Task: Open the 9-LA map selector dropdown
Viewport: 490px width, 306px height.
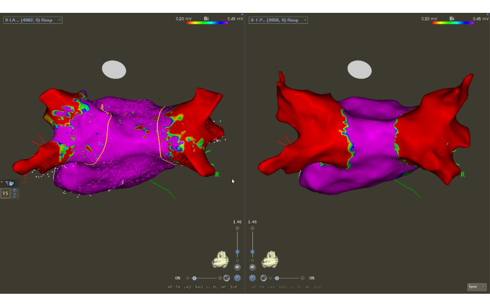Action: coord(32,20)
